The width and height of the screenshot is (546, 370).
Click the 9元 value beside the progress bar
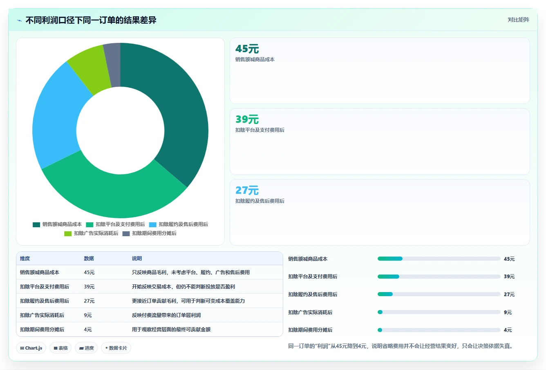pos(508,312)
